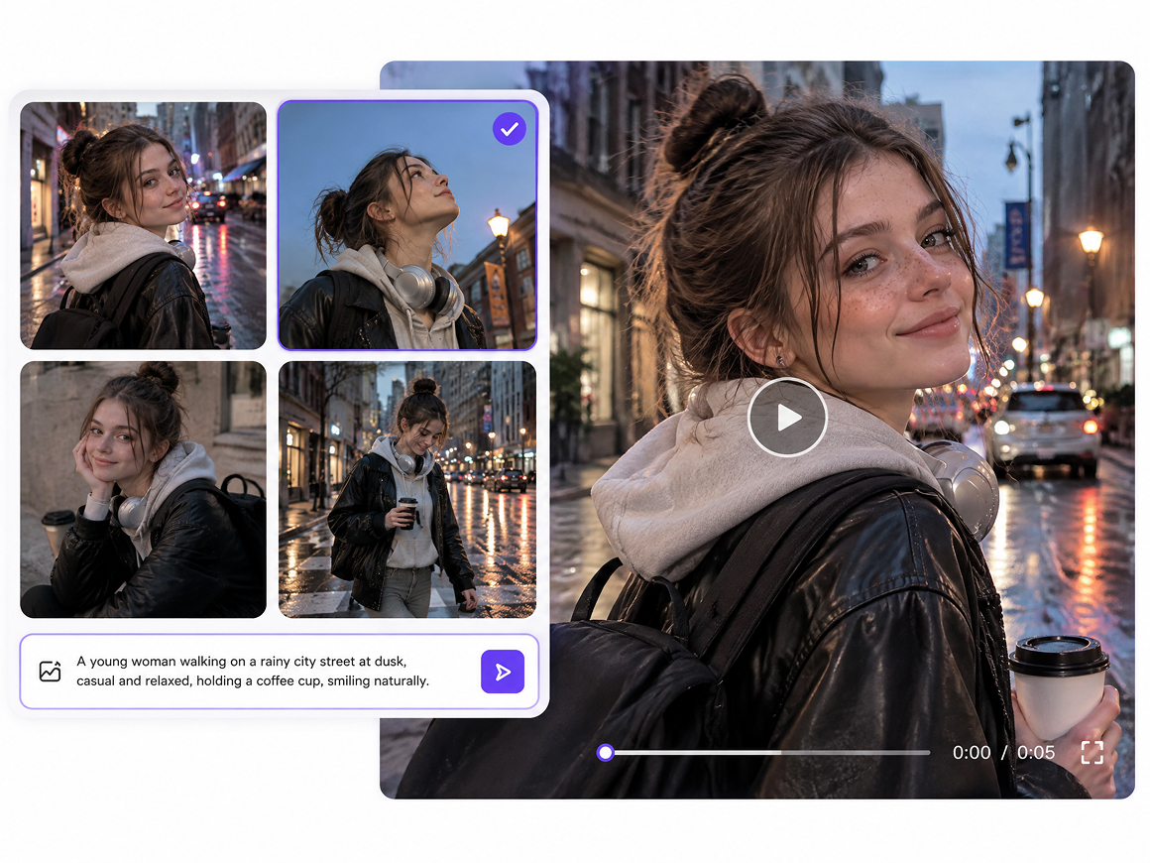Play the video with center play button
1150x863 pixels.
point(787,417)
